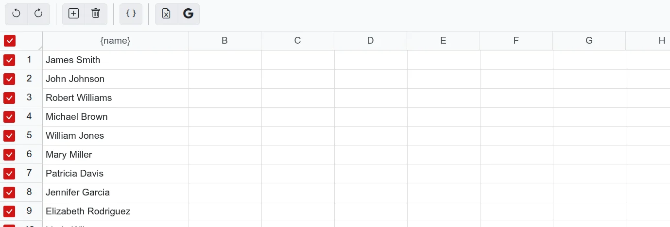Click the undo arrow icon
Viewport: 670px width, 227px height.
[17, 14]
